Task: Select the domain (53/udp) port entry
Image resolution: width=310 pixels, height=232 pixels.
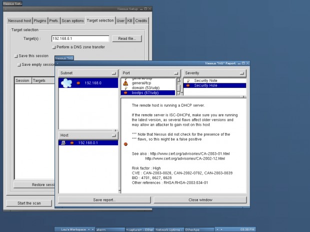Action: coord(148,88)
